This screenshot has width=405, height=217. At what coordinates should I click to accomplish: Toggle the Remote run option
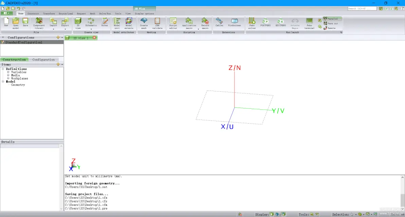pos(329,28)
